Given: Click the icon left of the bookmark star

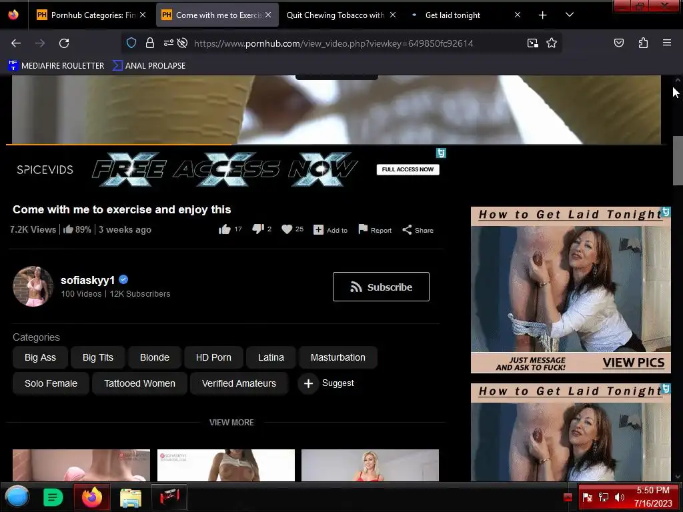Looking at the screenshot, I should (532, 43).
